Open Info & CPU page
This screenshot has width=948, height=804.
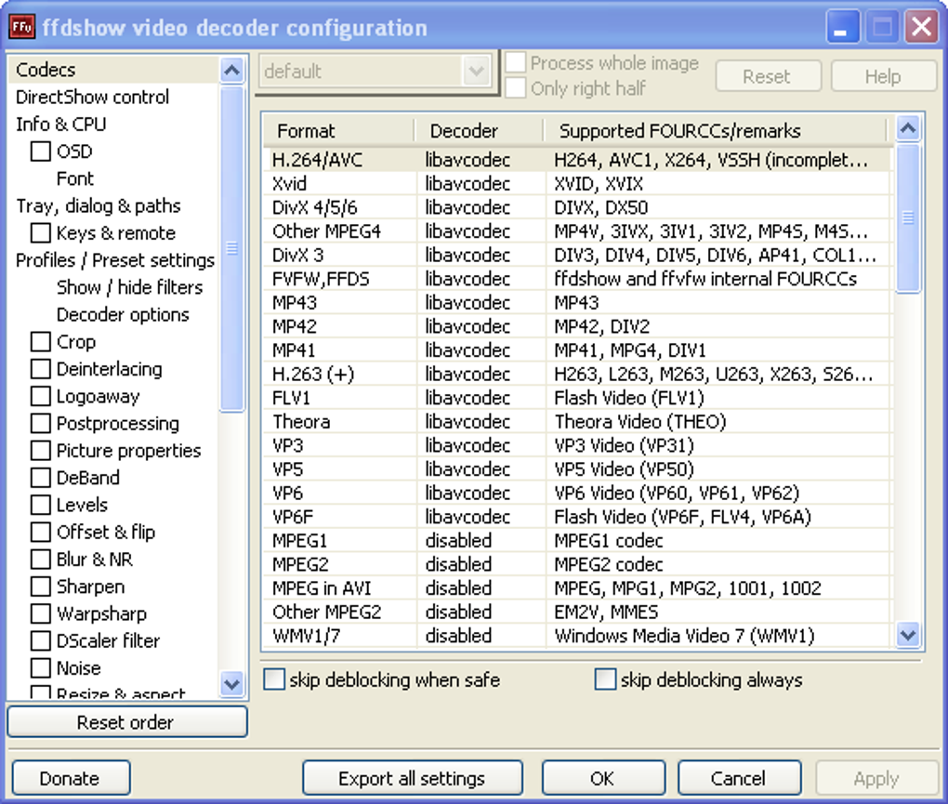(61, 124)
